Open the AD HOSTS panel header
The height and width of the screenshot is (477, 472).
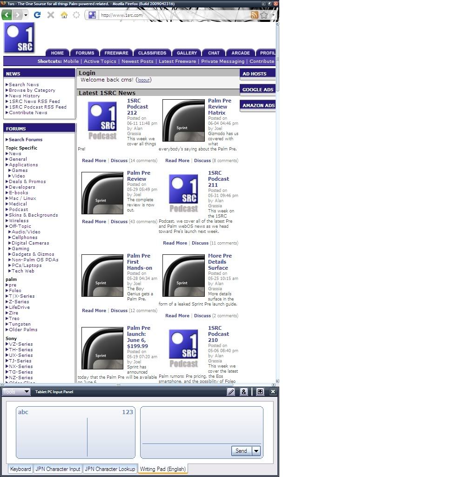(257, 74)
